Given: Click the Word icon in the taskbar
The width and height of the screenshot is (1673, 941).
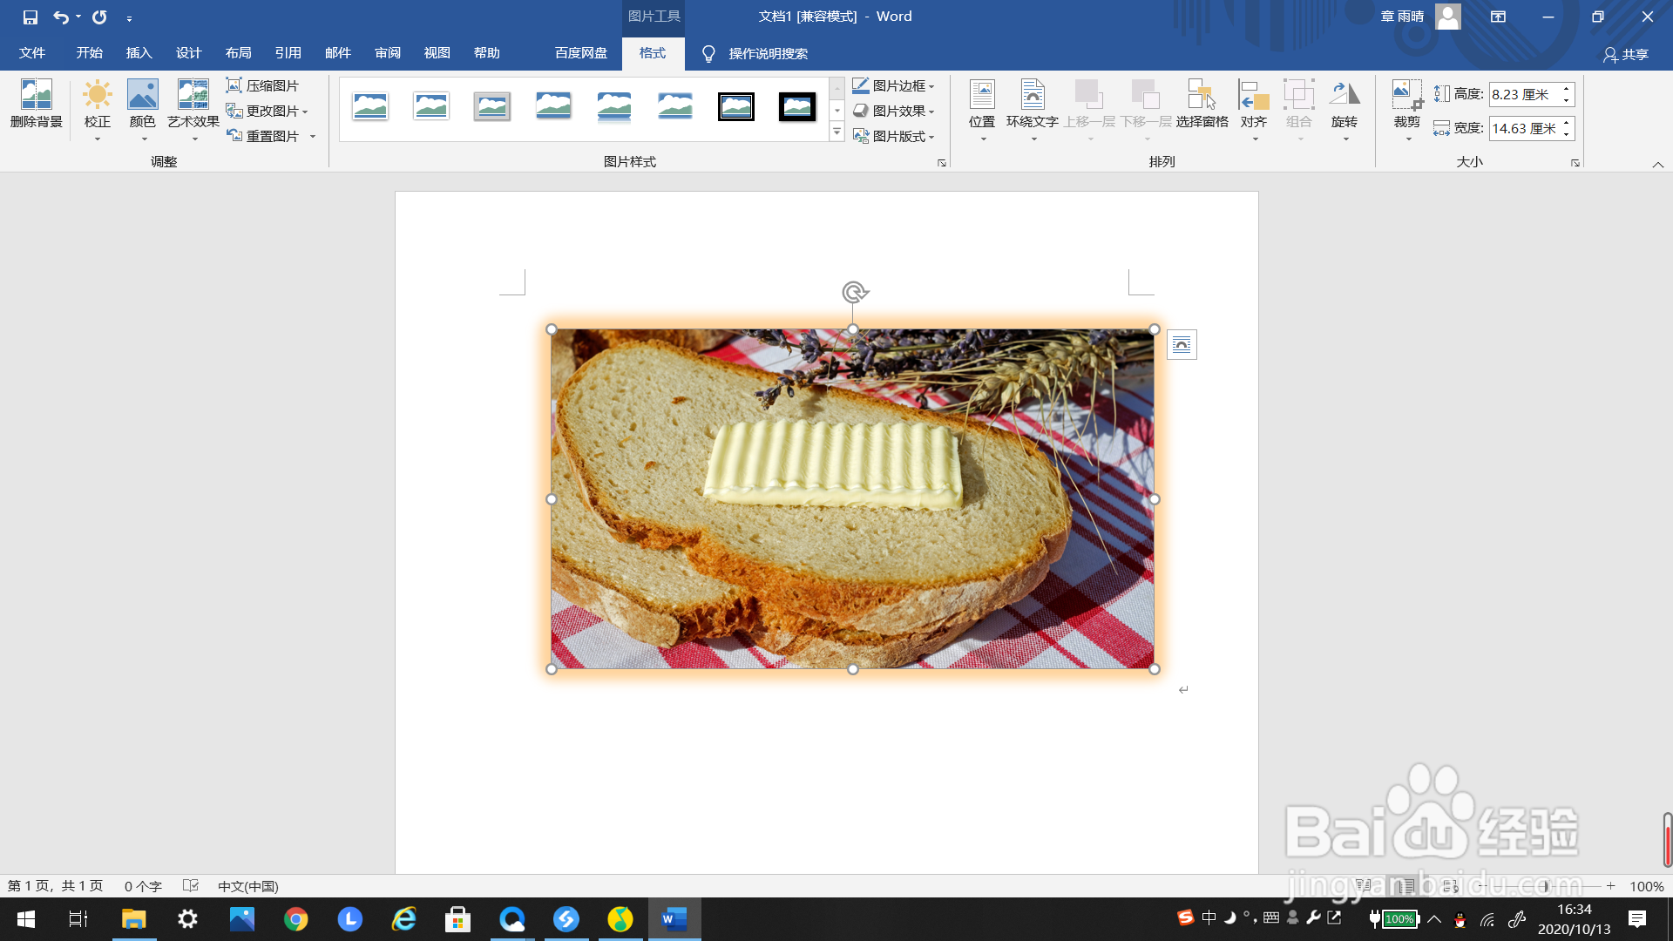Looking at the screenshot, I should point(674,919).
